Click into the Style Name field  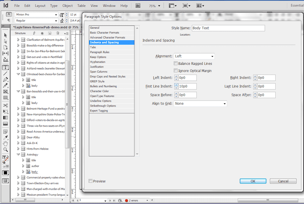[228, 28]
